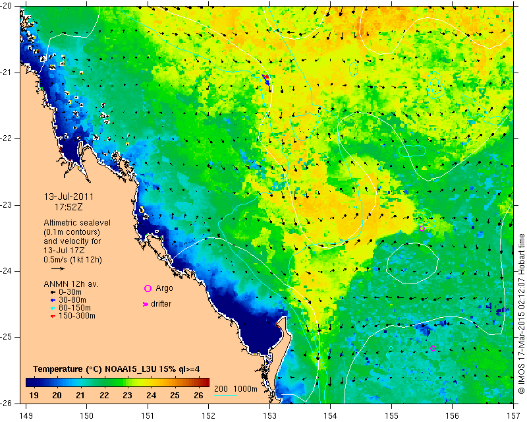Select the Argo float marker near 155.5E, 23.3S
This screenshot has height=422, width=527.
[422, 229]
